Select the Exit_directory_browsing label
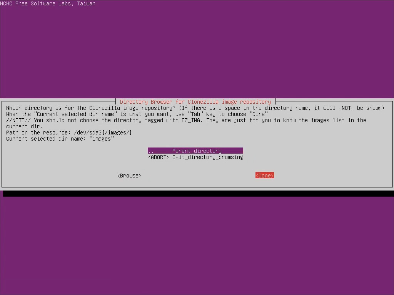The width and height of the screenshot is (394, 295). point(207,157)
